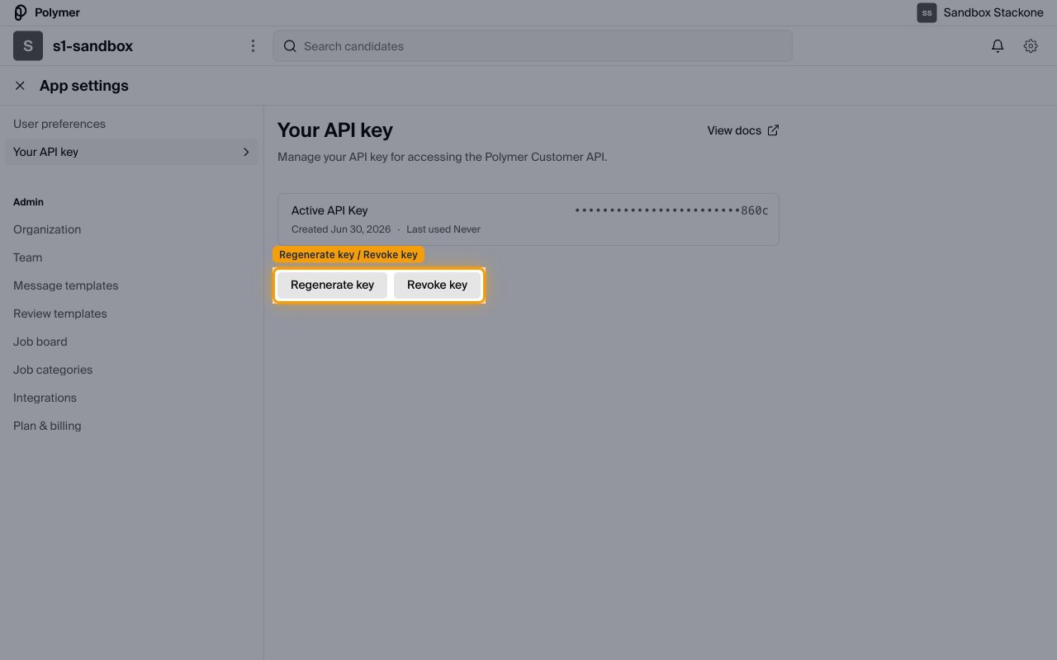The height and width of the screenshot is (660, 1057).
Task: Select Your API key in sidebar
Action: point(131,152)
